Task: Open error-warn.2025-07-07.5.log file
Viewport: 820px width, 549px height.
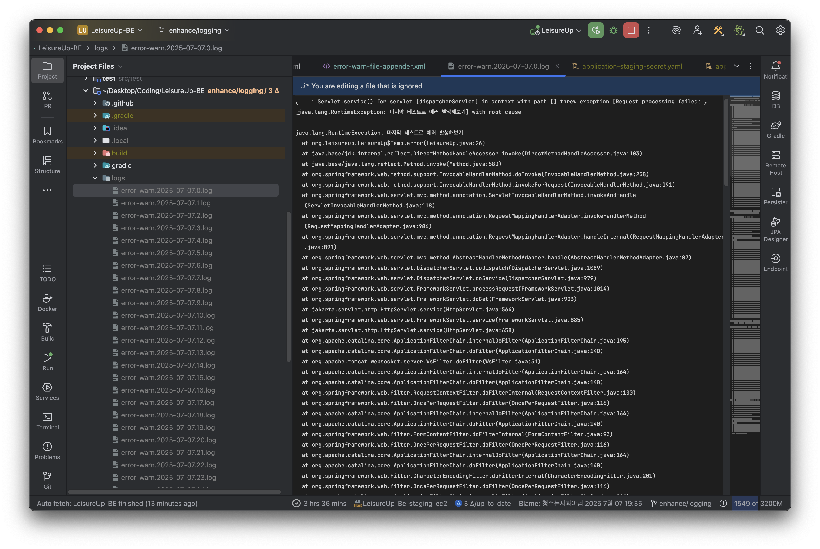Action: click(166, 253)
